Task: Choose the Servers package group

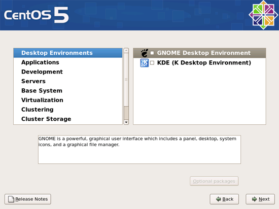Action: point(68,81)
